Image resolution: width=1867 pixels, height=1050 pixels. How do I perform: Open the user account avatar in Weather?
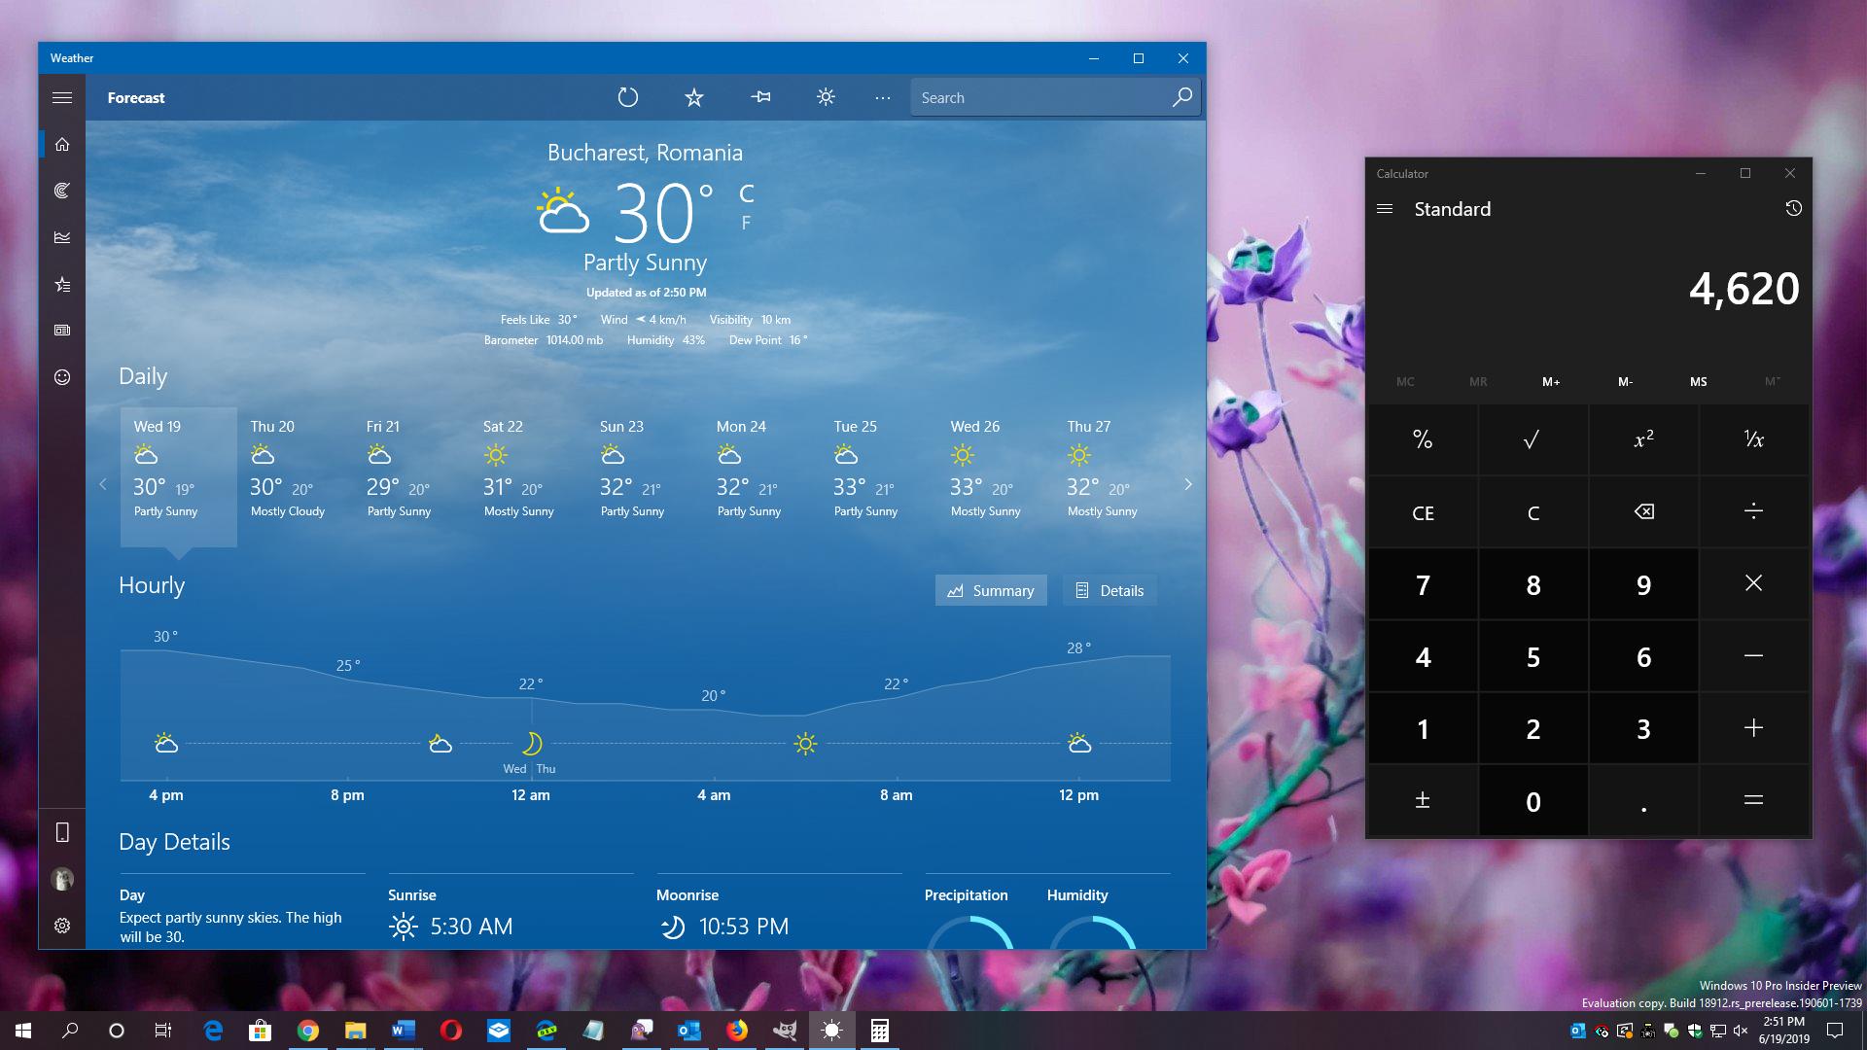tap(62, 879)
